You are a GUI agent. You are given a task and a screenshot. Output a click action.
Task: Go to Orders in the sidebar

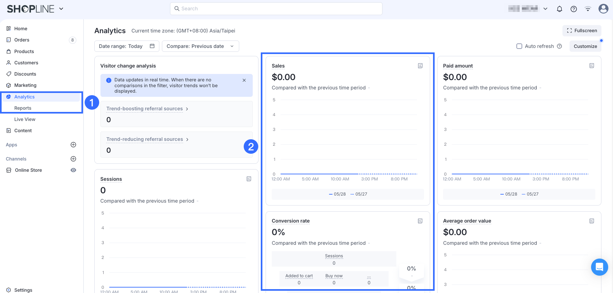[x=22, y=40]
